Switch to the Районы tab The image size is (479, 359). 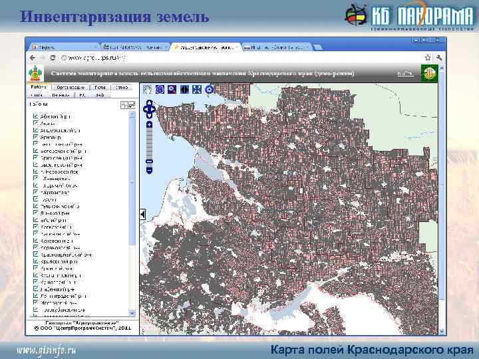click(x=39, y=87)
